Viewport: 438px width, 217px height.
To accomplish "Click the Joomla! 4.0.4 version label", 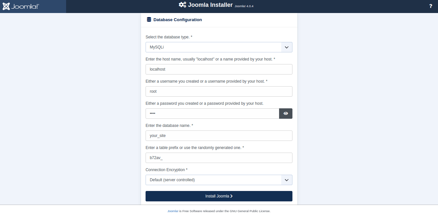I will (x=244, y=6).
